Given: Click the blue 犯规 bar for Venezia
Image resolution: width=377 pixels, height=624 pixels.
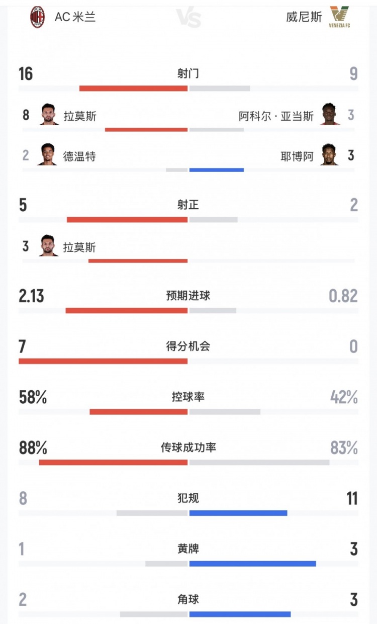Looking at the screenshot, I should [238, 513].
